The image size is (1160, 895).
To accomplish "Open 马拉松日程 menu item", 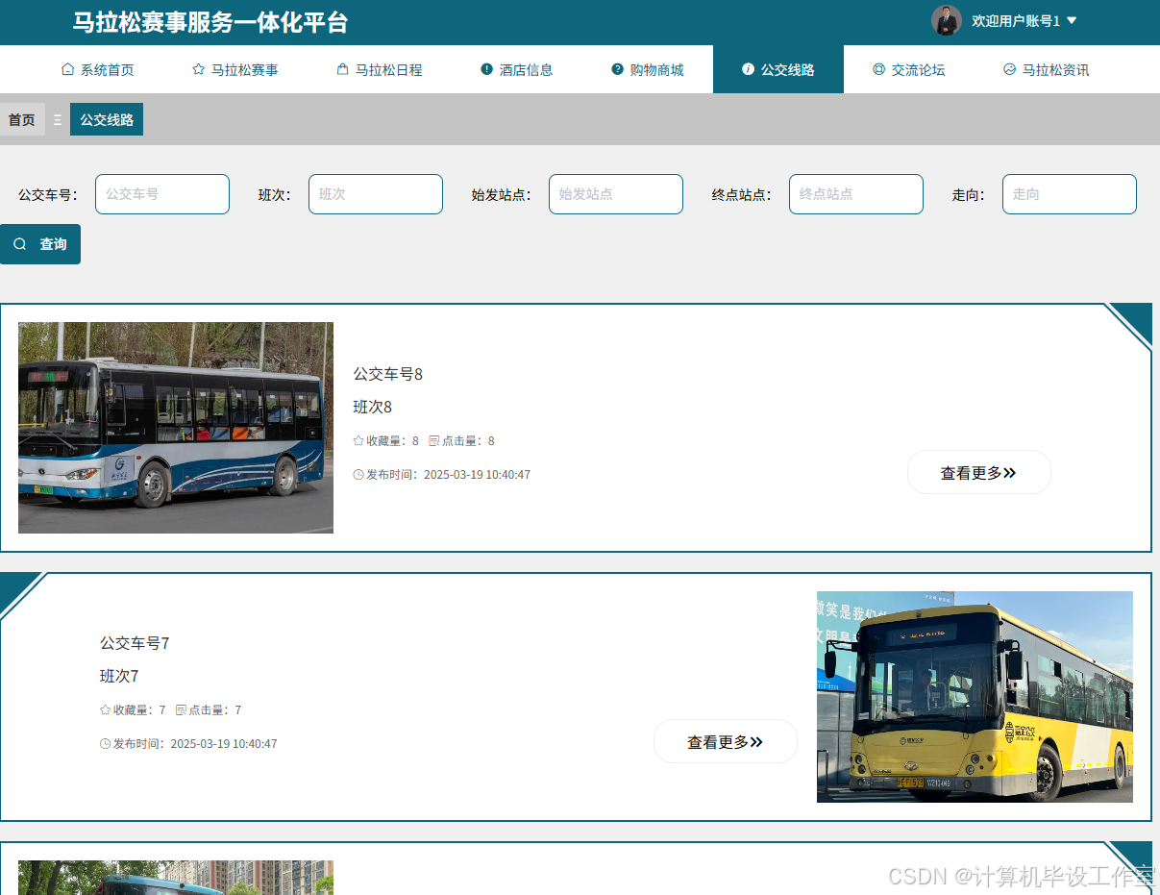I will coord(379,69).
